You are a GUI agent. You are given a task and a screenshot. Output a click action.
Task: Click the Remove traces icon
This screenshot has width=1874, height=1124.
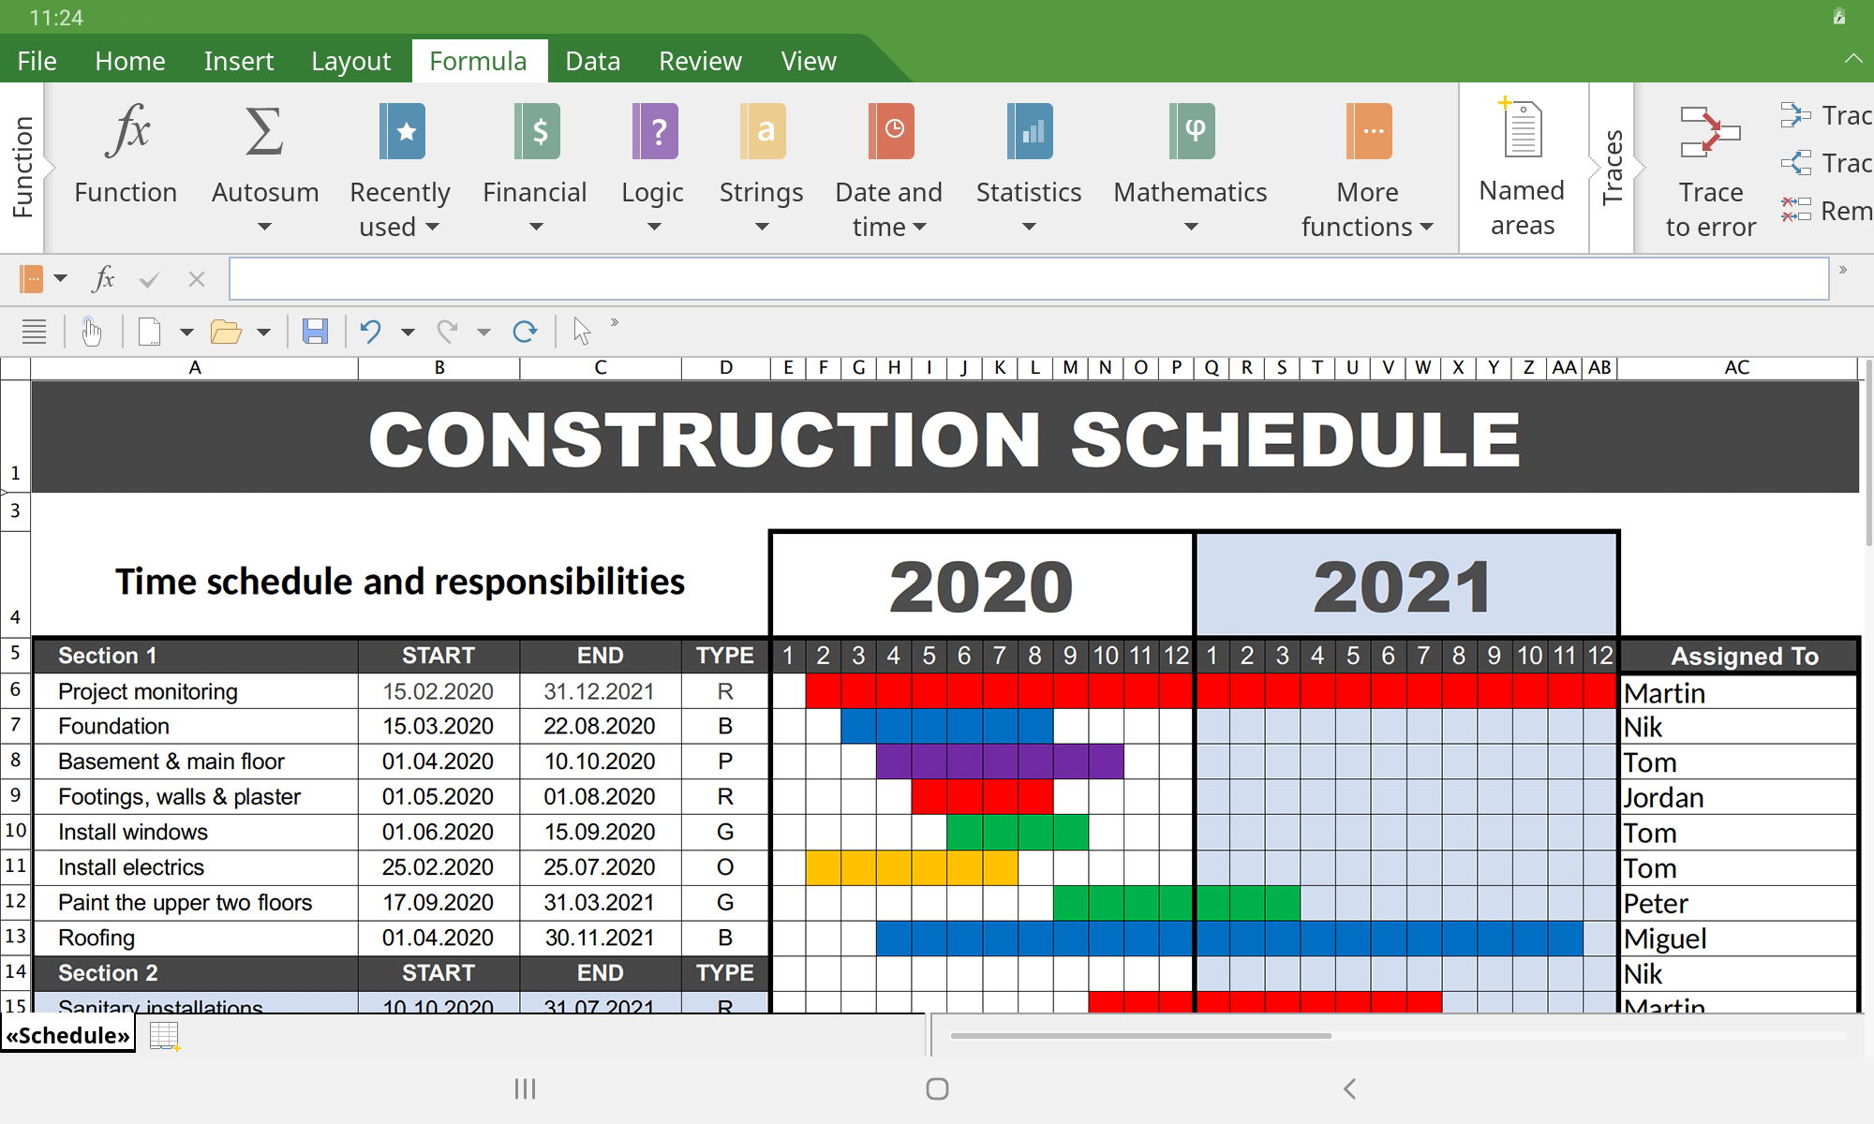pos(1795,210)
